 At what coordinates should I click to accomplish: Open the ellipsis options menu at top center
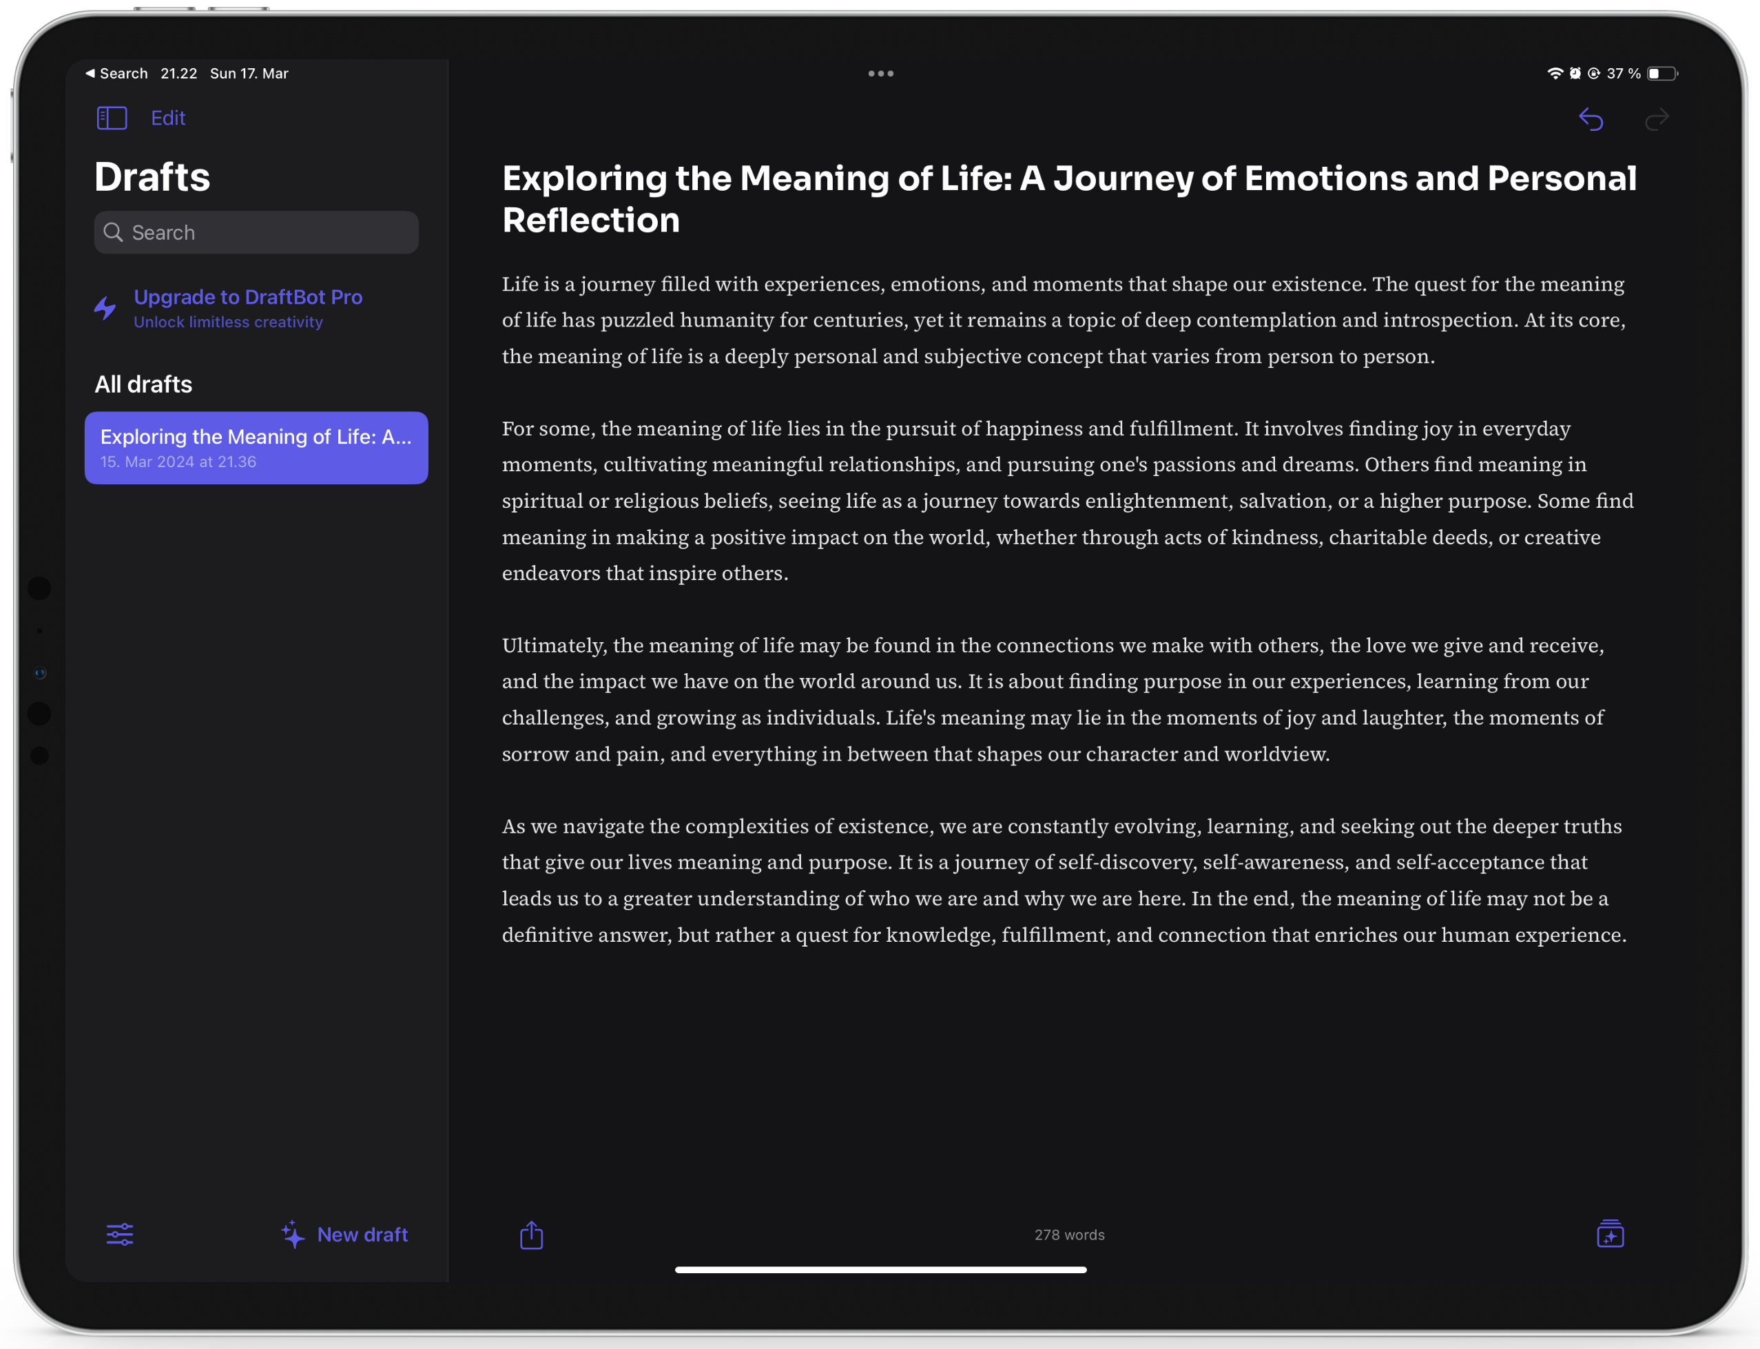tap(880, 73)
